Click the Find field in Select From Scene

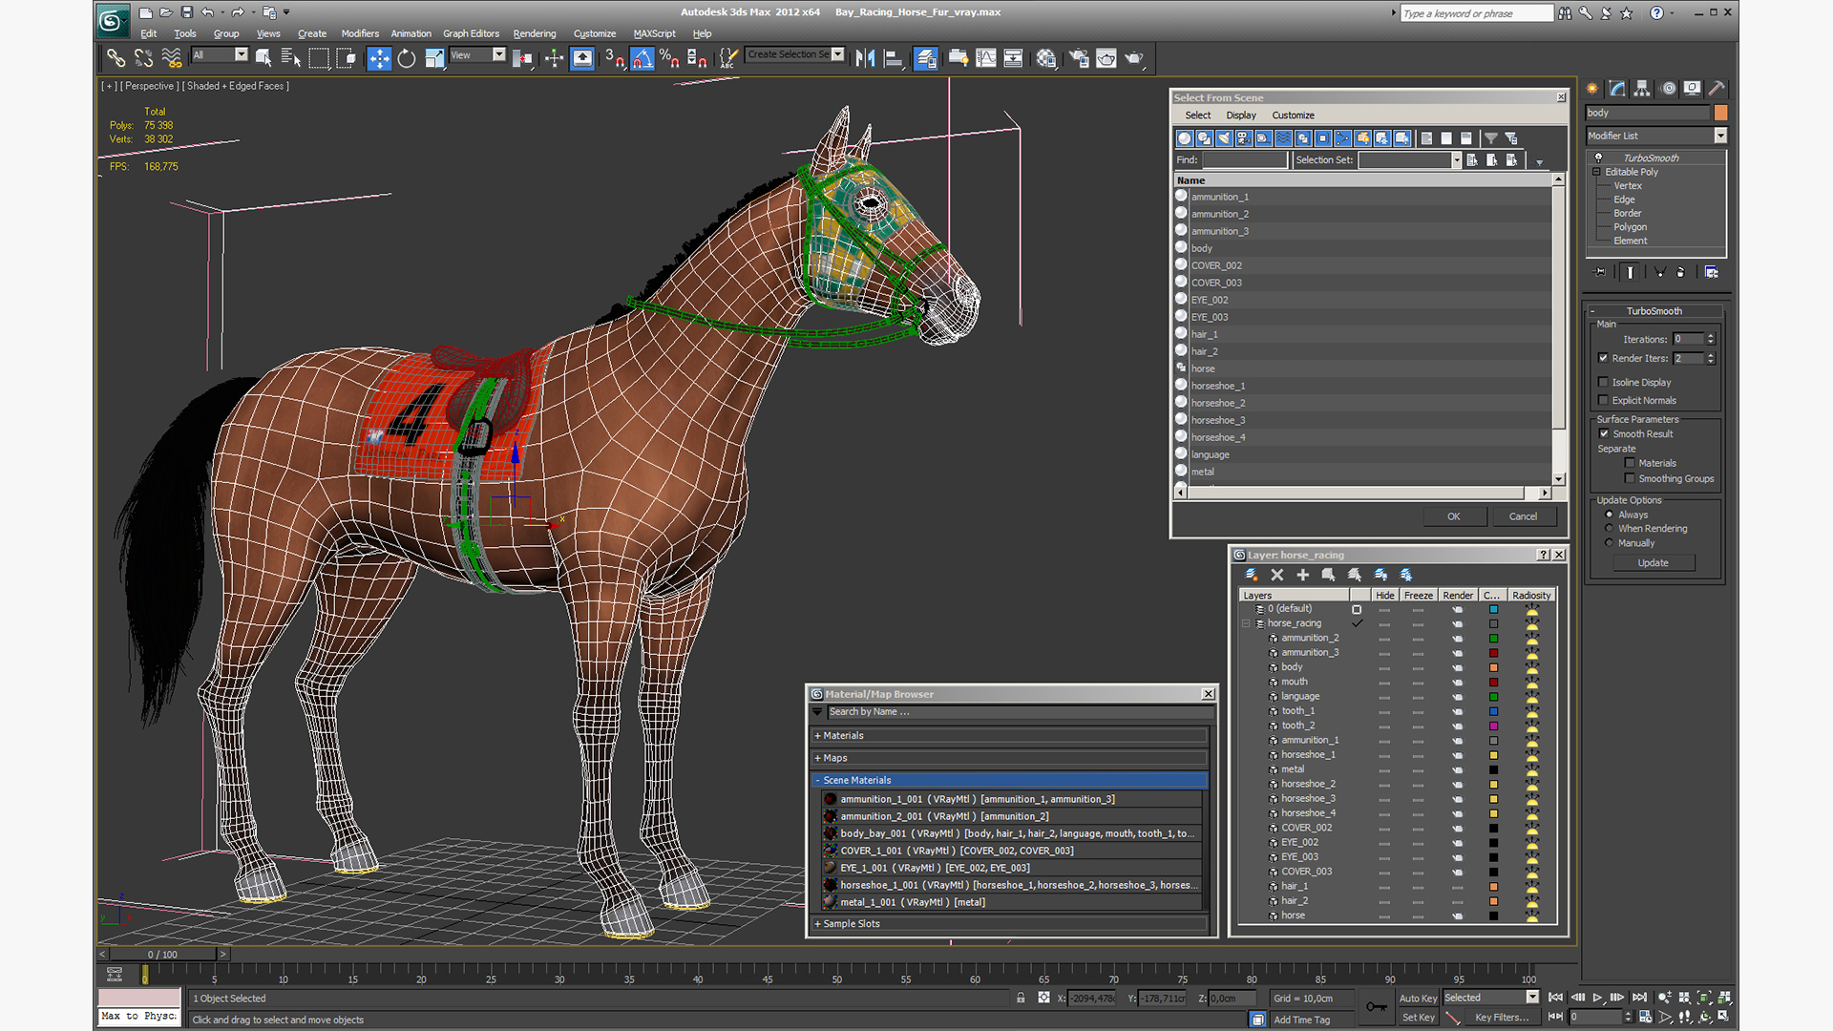(1244, 160)
